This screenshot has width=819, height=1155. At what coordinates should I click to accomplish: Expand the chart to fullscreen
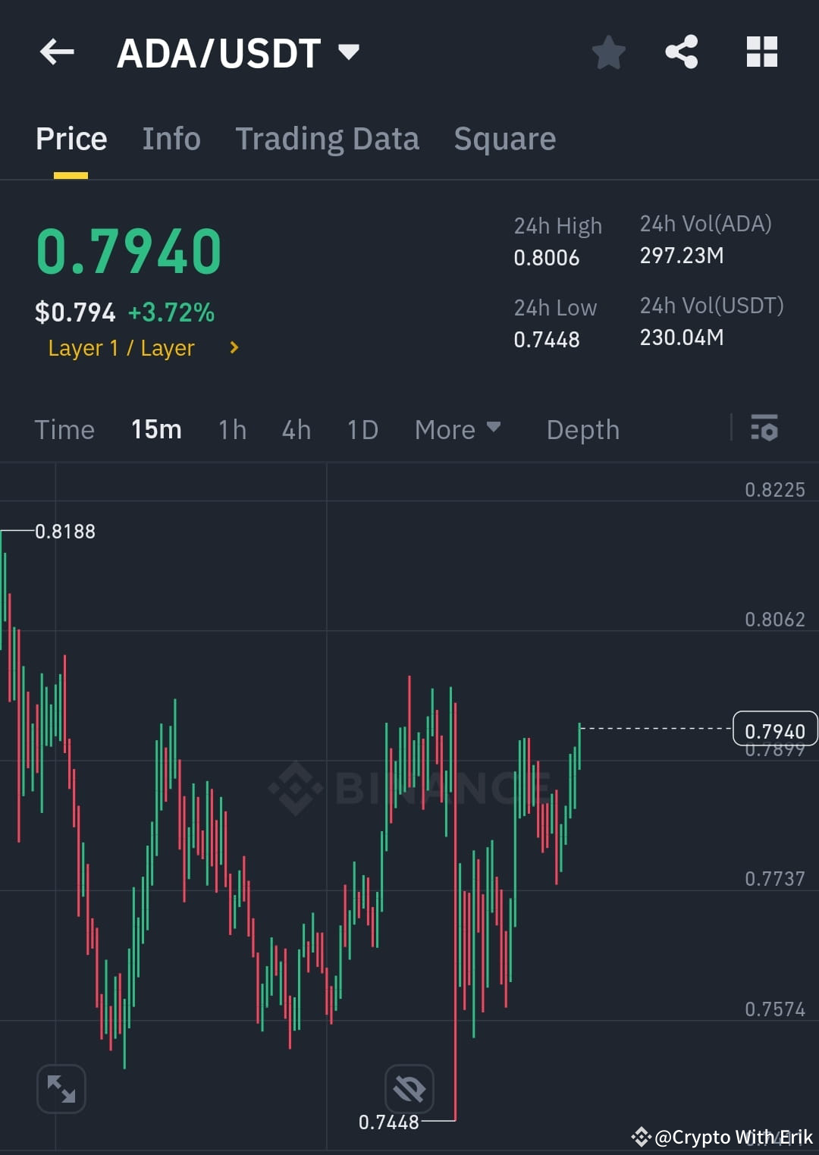pyautogui.click(x=61, y=1088)
